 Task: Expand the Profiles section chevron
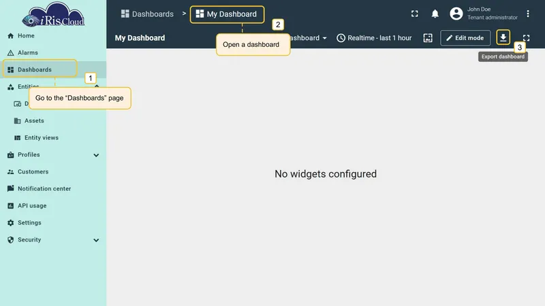click(96, 155)
